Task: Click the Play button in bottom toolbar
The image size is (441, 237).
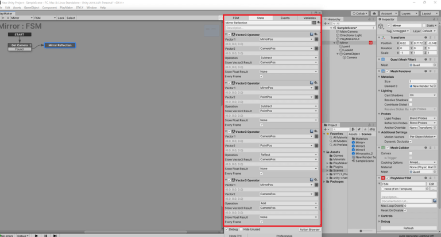Action: pos(37,235)
